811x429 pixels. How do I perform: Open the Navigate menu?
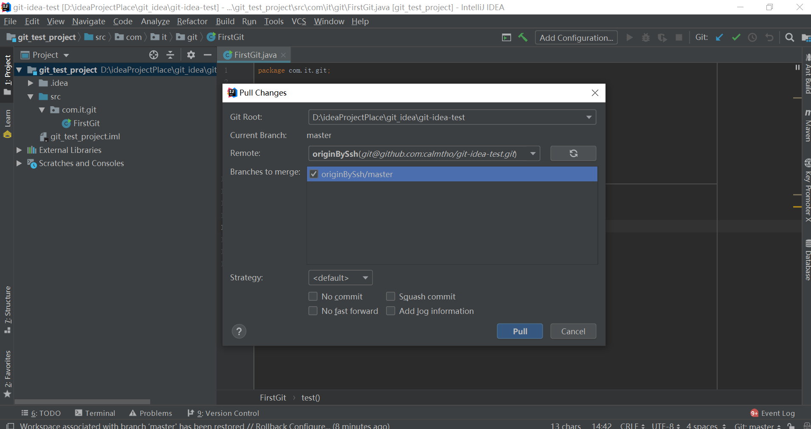[88, 21]
